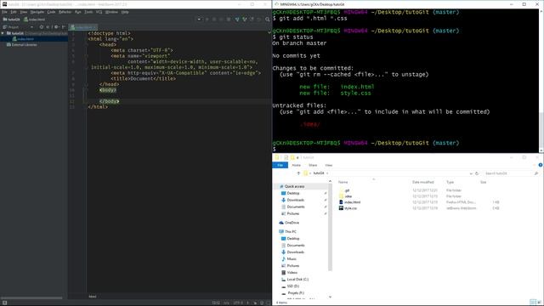Viewport: 544px width, 306px height.
Task: Open the Code menu in WebStorm
Action: click(51, 12)
